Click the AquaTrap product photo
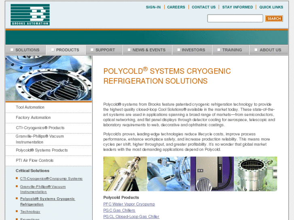Screen dimensions: 294x220 click(125, 174)
